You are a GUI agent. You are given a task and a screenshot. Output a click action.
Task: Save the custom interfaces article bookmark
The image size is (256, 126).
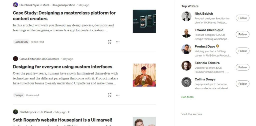tap(109, 95)
